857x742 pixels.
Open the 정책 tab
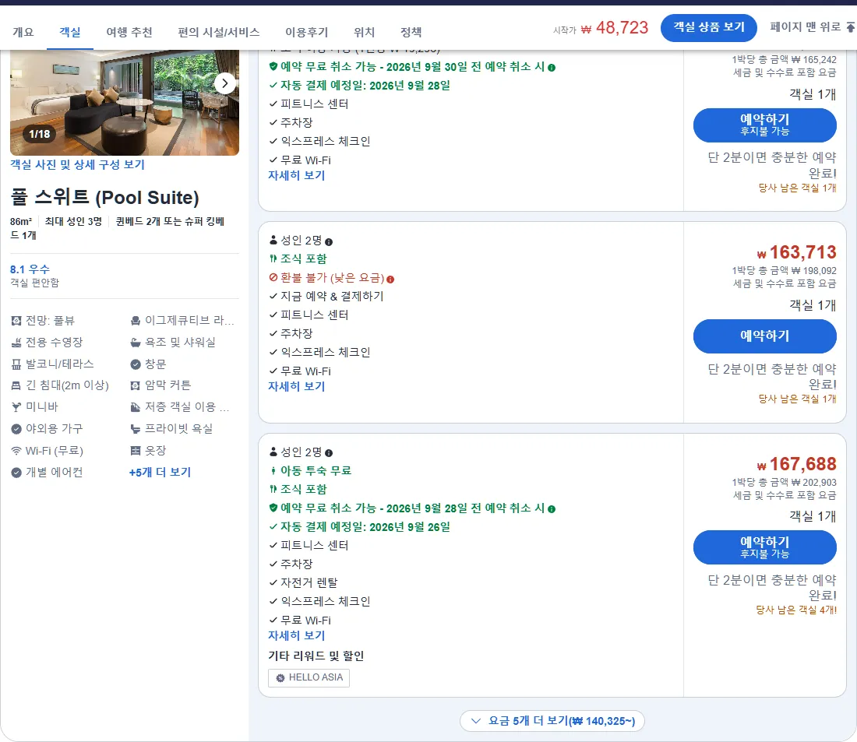click(x=411, y=32)
